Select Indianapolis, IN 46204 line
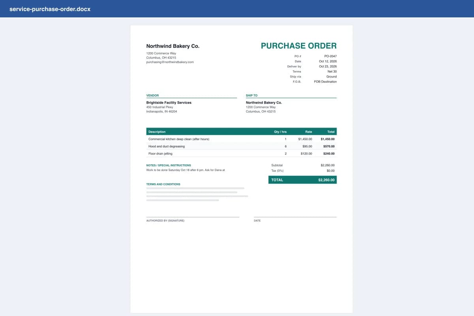Image resolution: width=474 pixels, height=316 pixels. coord(162,111)
